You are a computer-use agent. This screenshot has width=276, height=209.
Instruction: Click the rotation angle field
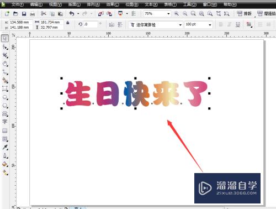pos(90,24)
